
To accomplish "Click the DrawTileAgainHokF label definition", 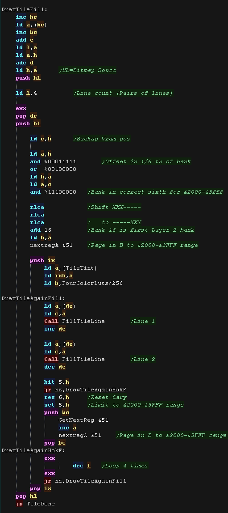I will 33,450.
